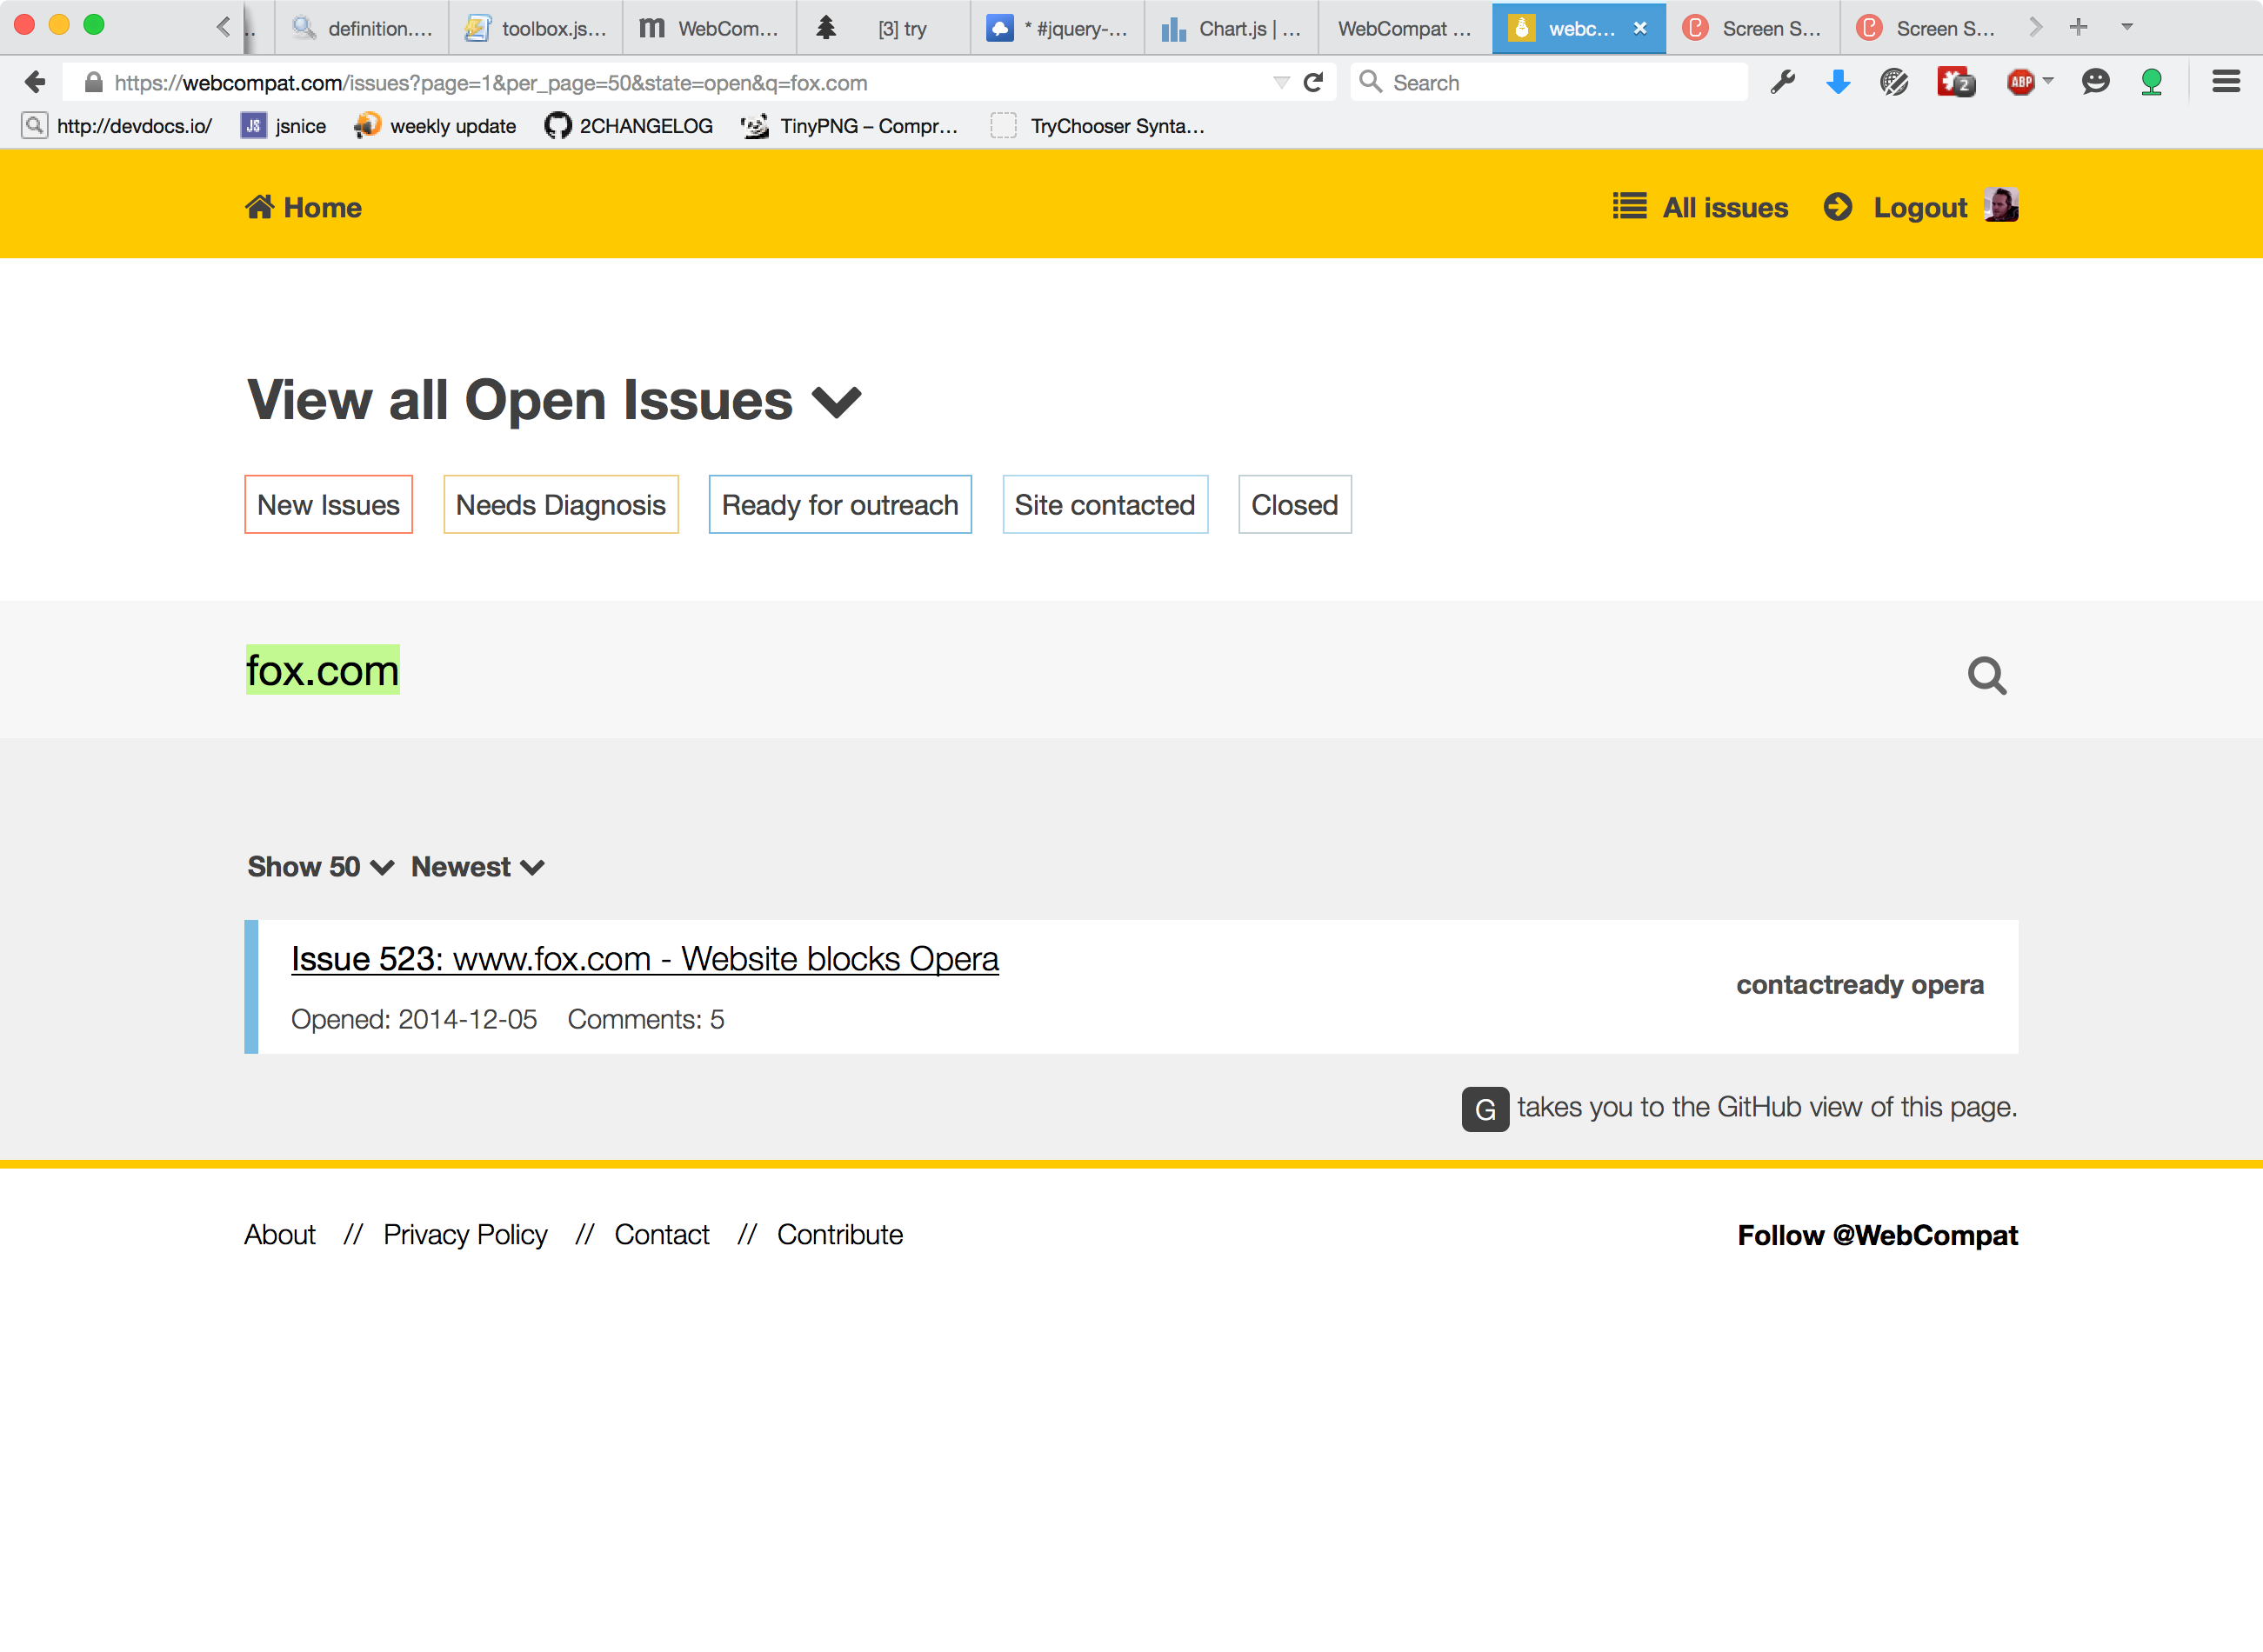Open the Adblock Plus toolbar icon
This screenshot has width=2263, height=1652.
coord(2020,83)
